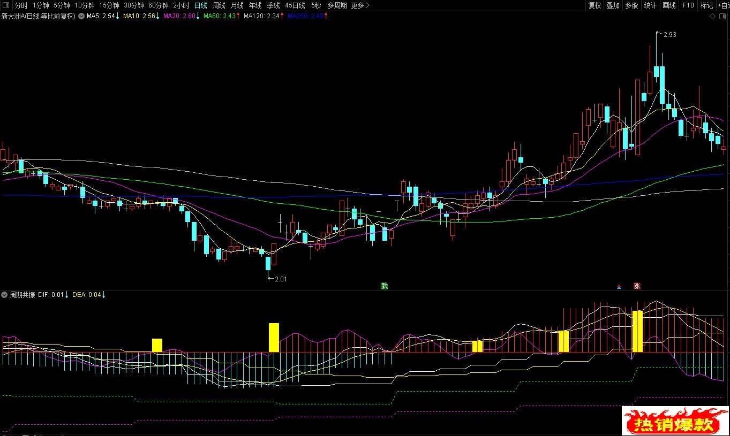The height and width of the screenshot is (436, 730).
Task: Click the 标记 mark button
Action: [707, 5]
